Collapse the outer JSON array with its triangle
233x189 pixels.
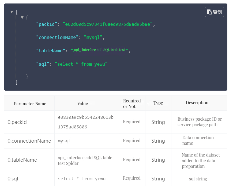click(12, 12)
